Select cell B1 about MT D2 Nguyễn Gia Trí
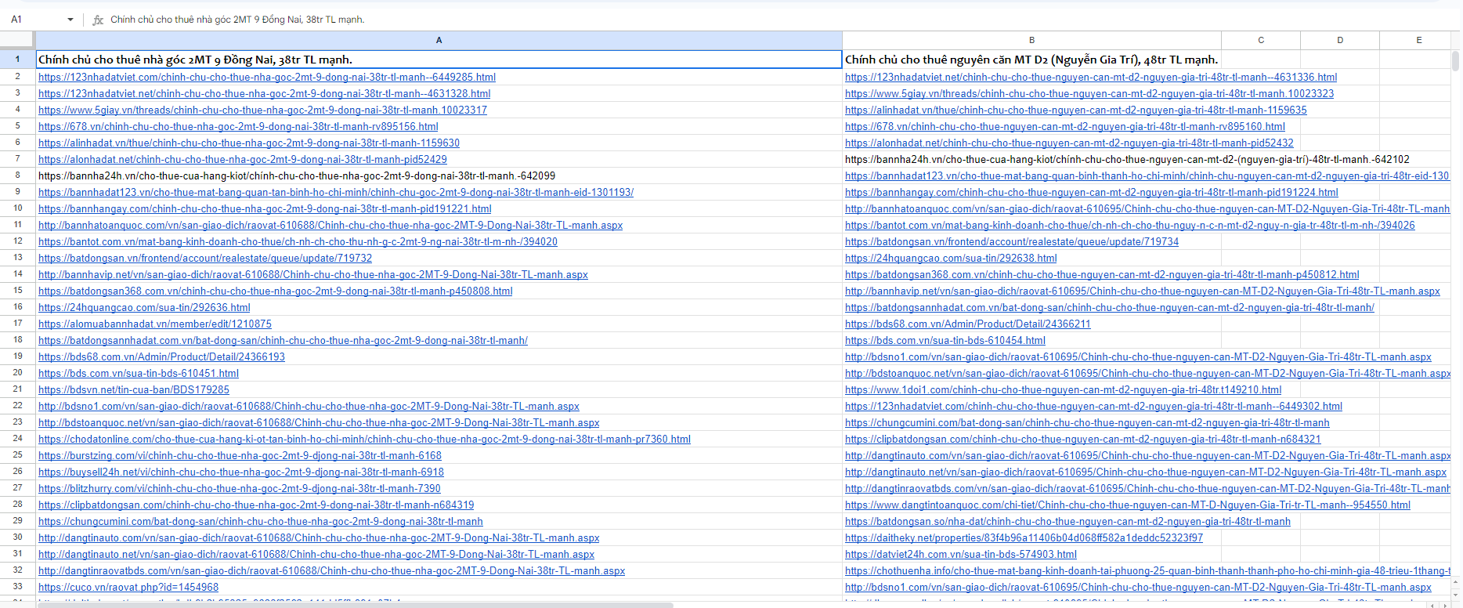 pos(1031,60)
